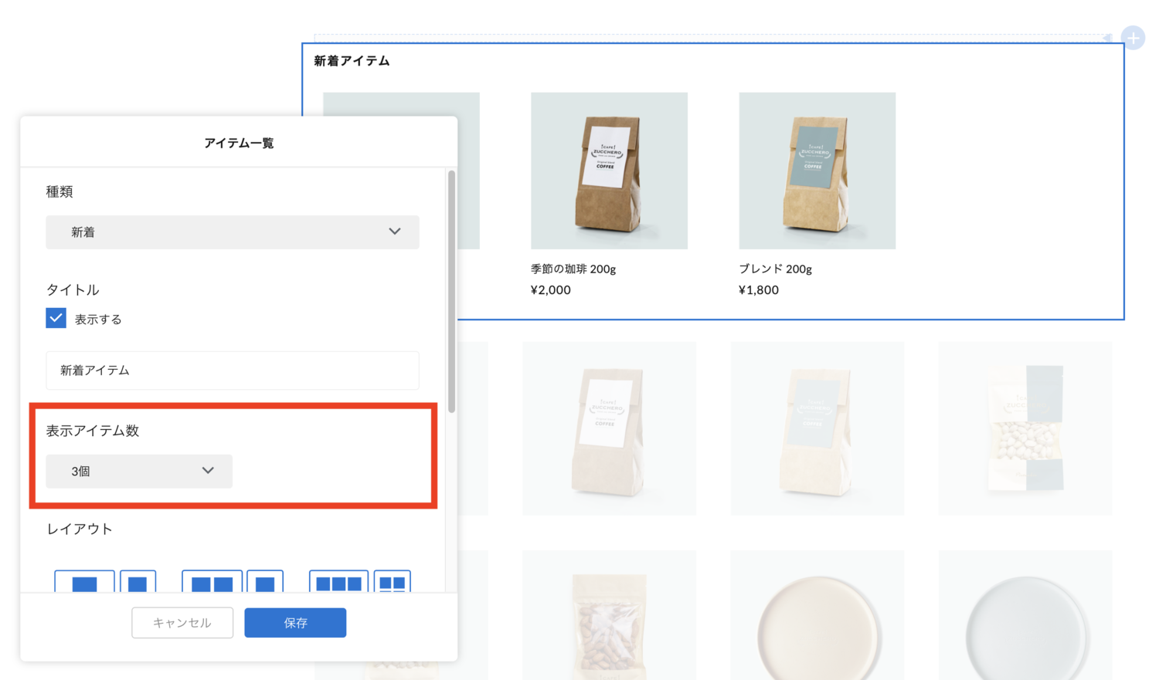The height and width of the screenshot is (680, 1159).
Task: Click the settings panel vertical scrollbar
Action: click(x=451, y=292)
